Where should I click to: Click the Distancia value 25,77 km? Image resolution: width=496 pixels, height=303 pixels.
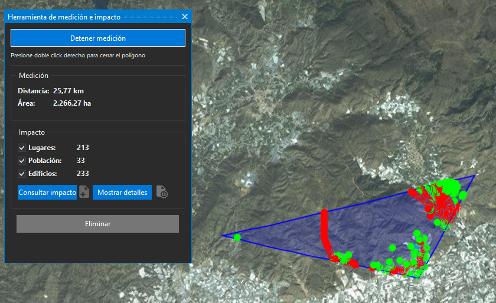pos(68,91)
